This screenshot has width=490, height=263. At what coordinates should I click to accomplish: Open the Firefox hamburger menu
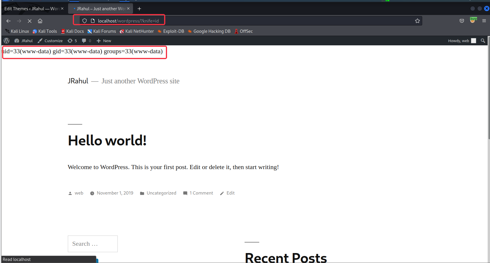[x=484, y=21]
